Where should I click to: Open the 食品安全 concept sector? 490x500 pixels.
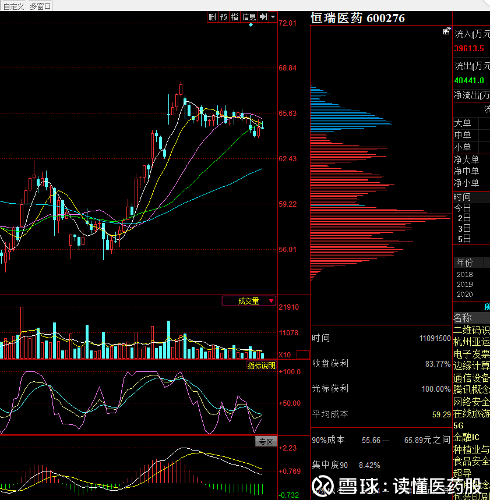pos(471,462)
